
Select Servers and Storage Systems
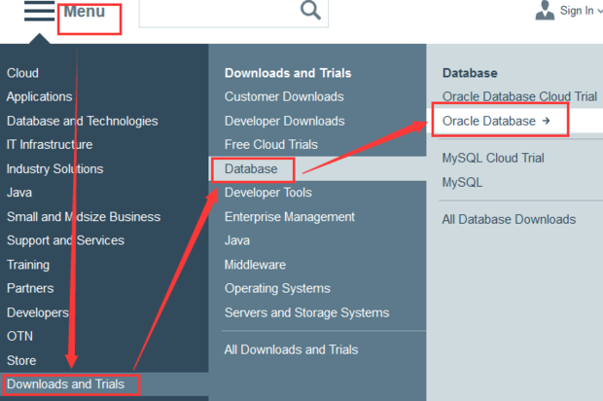(306, 312)
